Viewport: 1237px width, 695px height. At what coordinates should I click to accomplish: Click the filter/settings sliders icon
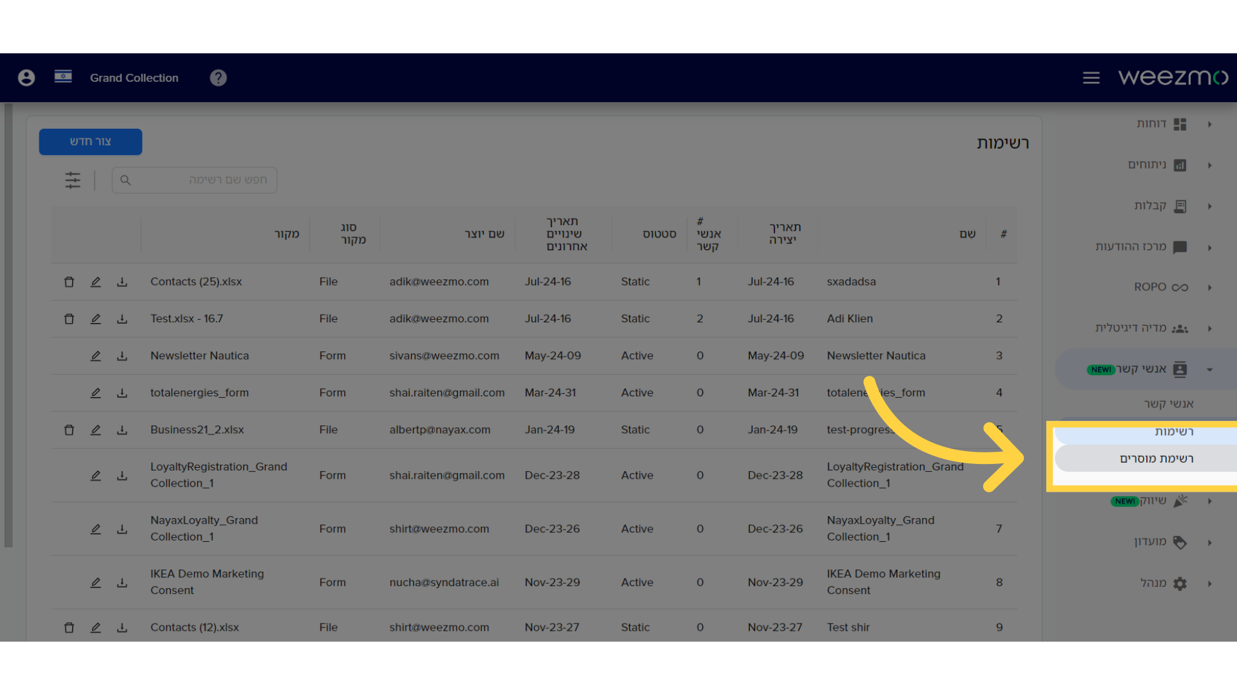pos(73,180)
